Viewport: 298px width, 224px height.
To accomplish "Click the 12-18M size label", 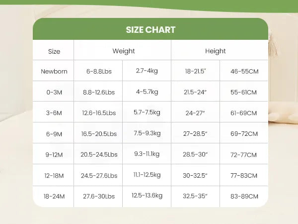I will tap(54, 176).
